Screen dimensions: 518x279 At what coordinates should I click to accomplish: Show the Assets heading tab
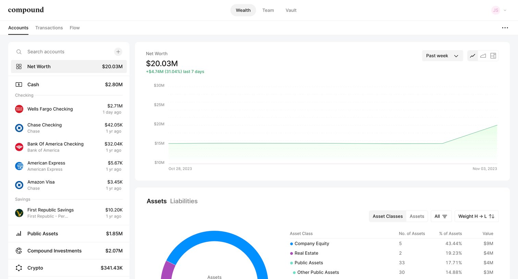[x=157, y=201]
